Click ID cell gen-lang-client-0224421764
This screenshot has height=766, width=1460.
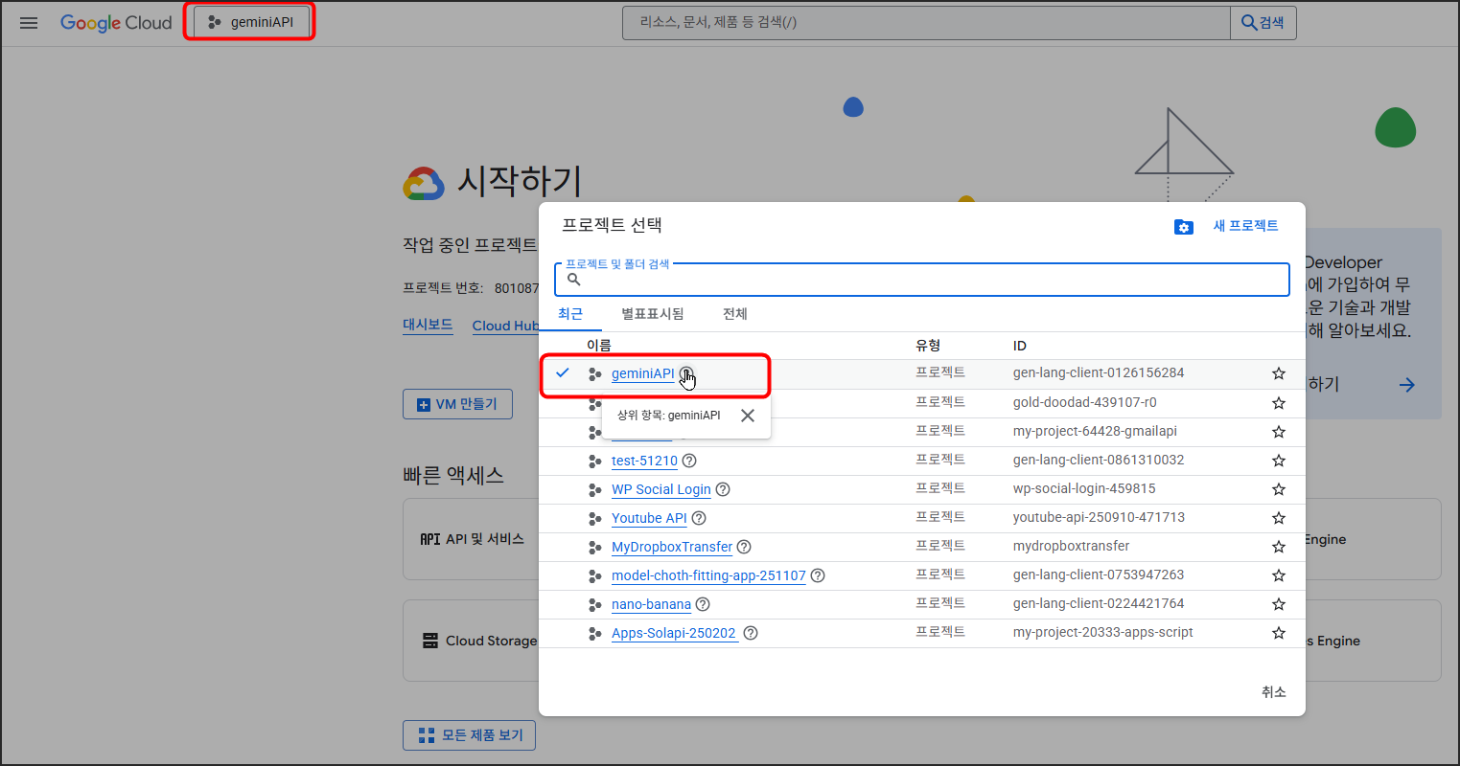click(x=1099, y=603)
